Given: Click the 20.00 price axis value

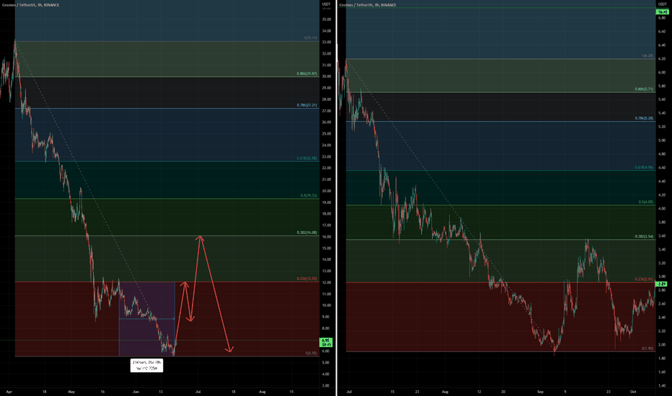Looking at the screenshot, I should [326, 191].
